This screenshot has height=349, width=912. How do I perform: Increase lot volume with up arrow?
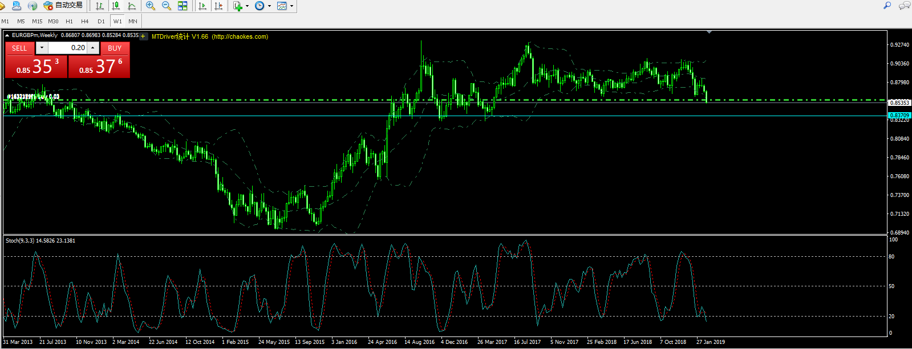click(x=93, y=48)
